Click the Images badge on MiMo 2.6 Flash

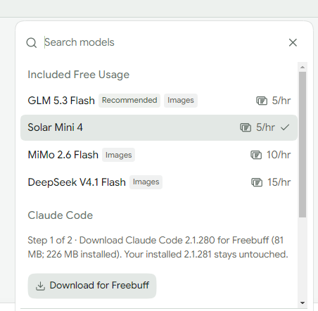[118, 155]
